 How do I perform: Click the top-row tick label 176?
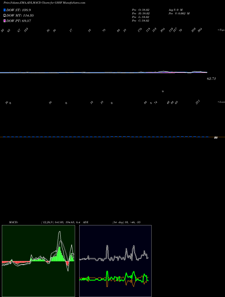(140, 30)
